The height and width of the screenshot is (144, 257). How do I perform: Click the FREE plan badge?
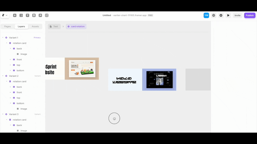150,15
